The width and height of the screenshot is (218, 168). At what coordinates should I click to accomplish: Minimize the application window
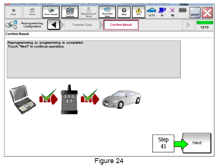195,12
